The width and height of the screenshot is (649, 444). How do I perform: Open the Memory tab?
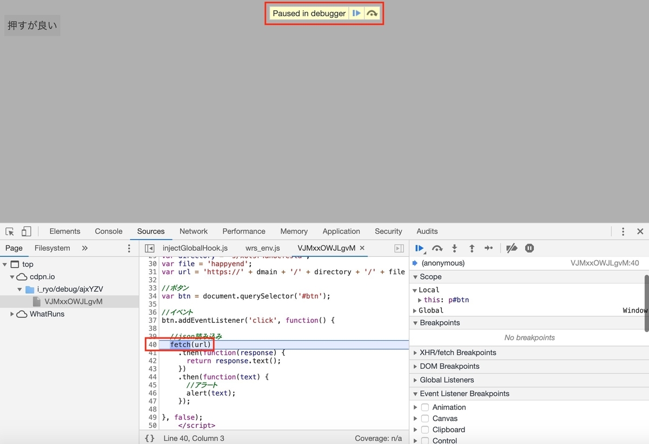click(x=294, y=231)
